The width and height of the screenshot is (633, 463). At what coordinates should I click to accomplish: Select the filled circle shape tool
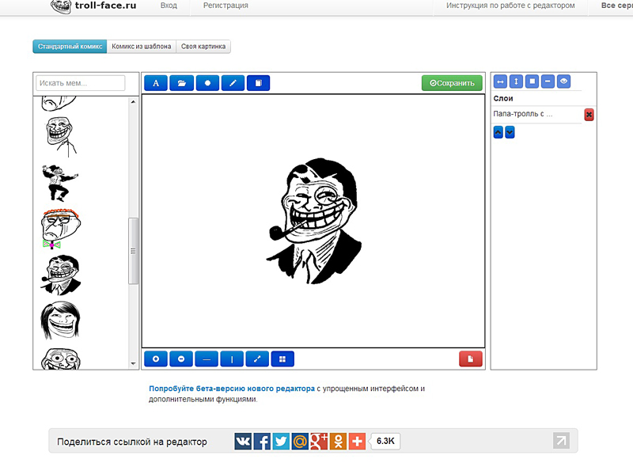(x=207, y=83)
